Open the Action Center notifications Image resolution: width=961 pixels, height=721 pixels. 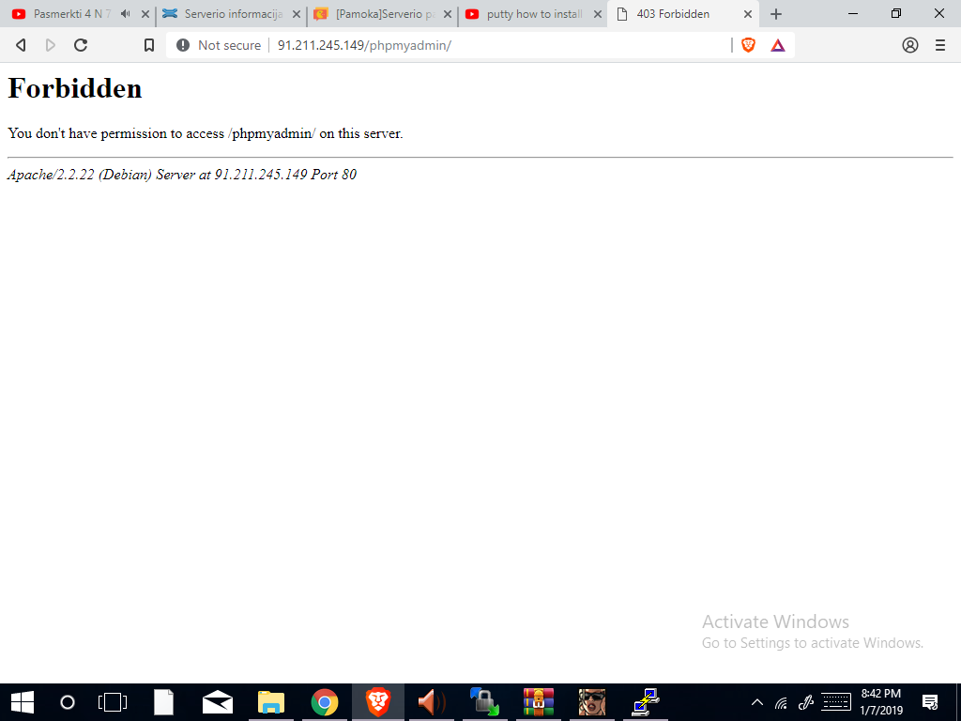(930, 702)
